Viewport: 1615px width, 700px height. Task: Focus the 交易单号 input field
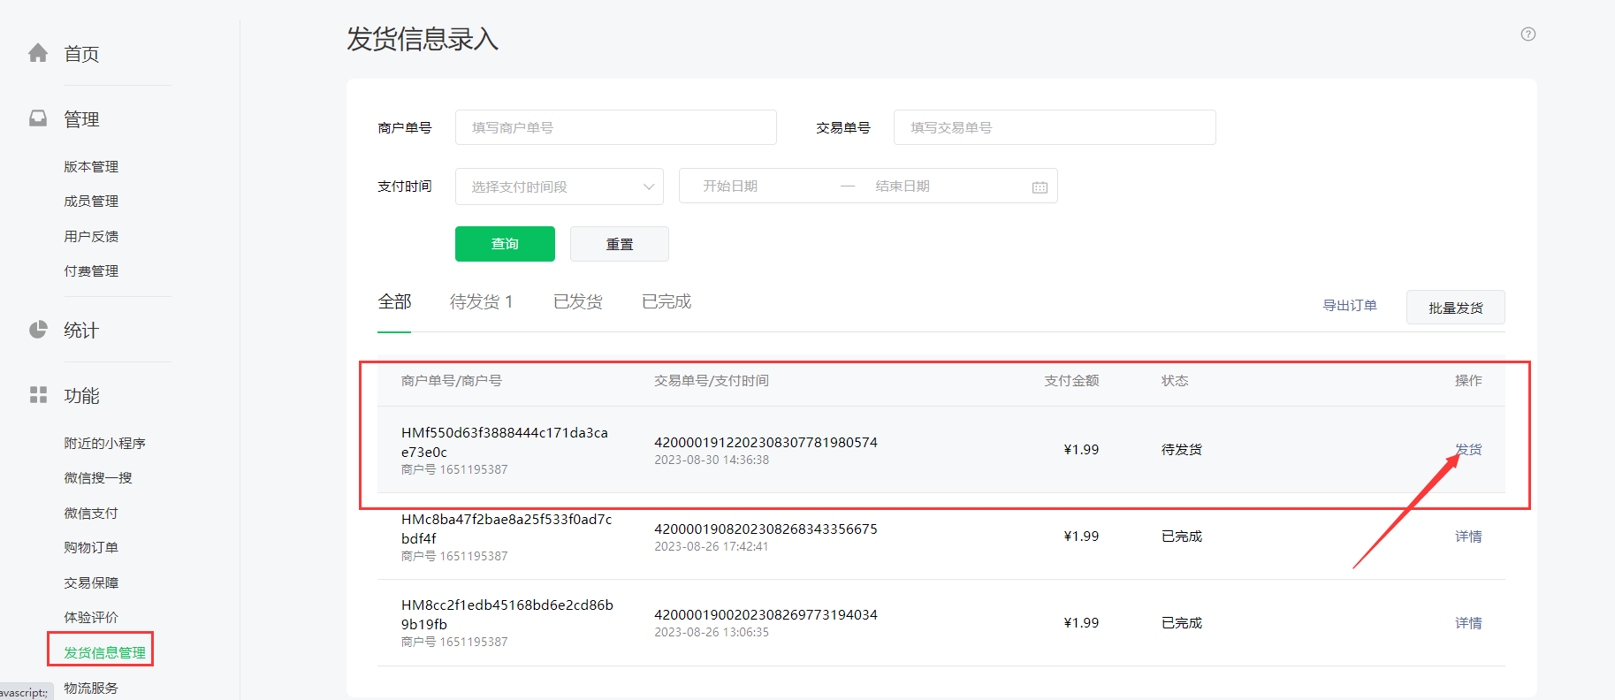click(x=1054, y=127)
